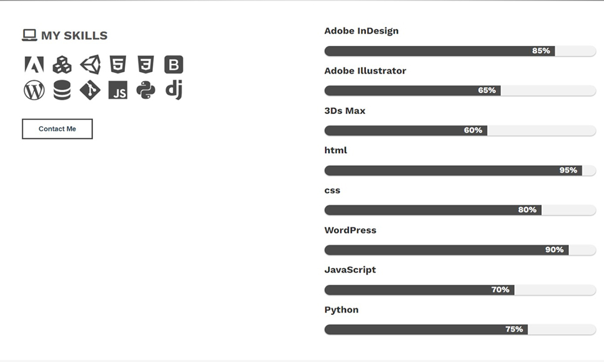Screen dimensions: 604x362
Task: Click the Python 75% progress bar
Action: [x=460, y=329]
